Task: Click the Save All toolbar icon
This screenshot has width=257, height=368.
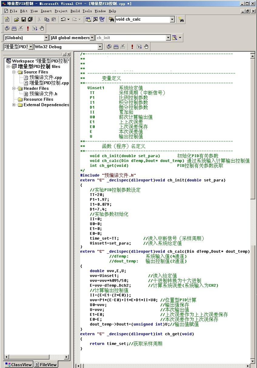Action: coord(30,19)
